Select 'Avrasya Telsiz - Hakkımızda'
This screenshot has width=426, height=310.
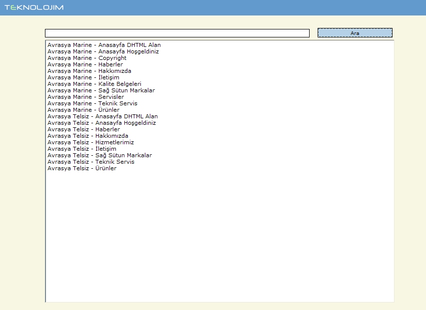coord(88,136)
